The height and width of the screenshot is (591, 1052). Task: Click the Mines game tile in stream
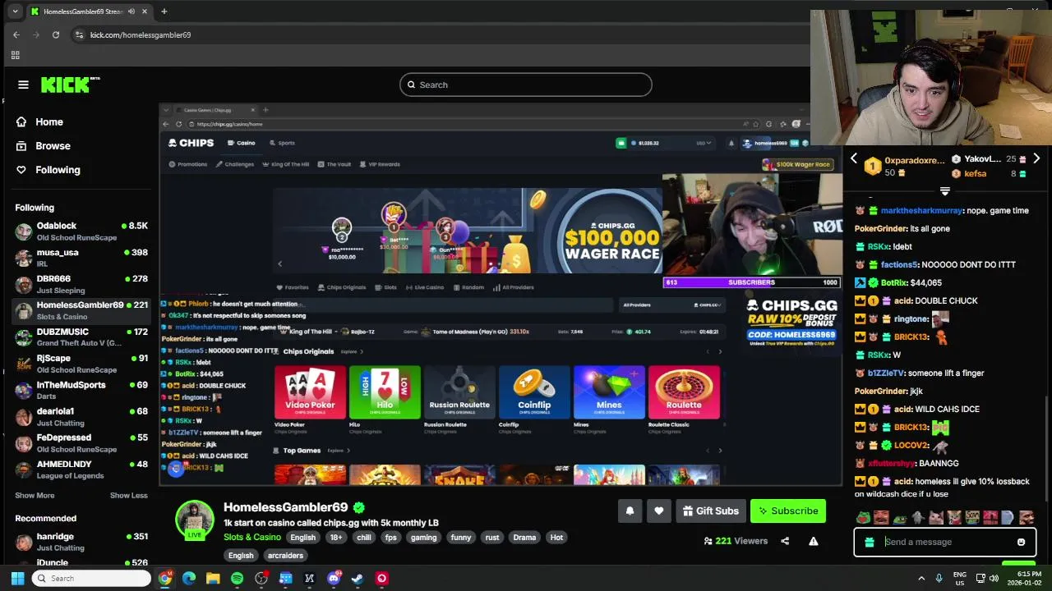click(609, 392)
